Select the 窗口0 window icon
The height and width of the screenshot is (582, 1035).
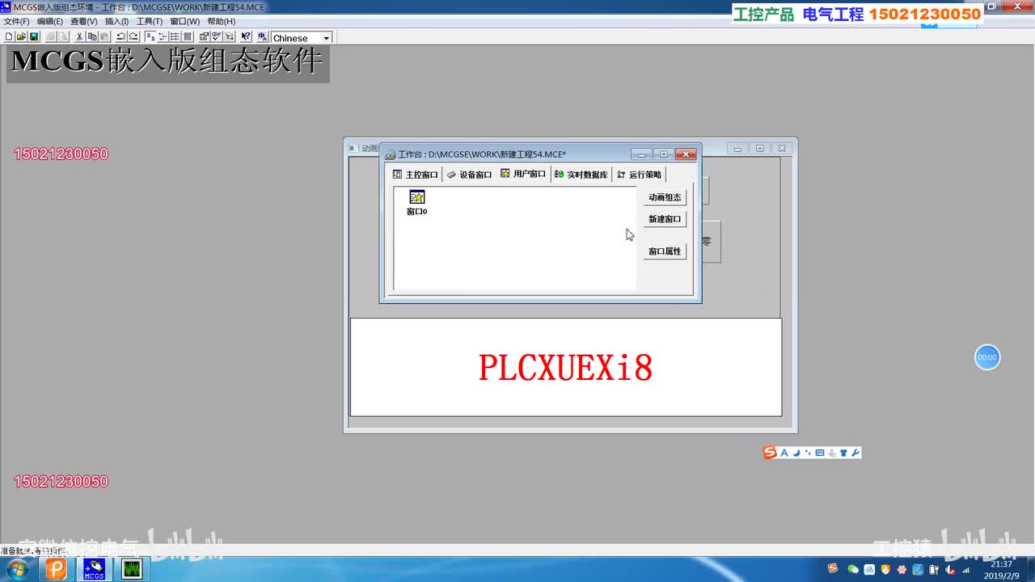pos(416,202)
